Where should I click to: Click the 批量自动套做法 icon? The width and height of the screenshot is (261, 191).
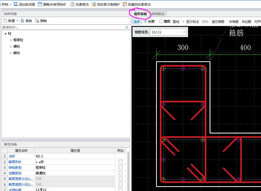pyautogui.click(x=125, y=4)
